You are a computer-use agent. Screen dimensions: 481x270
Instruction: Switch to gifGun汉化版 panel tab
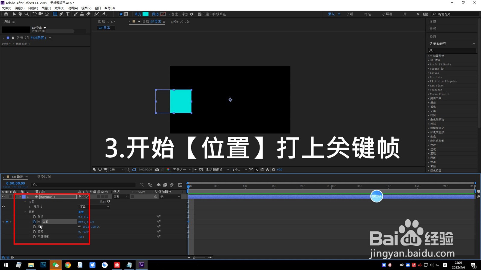(180, 22)
